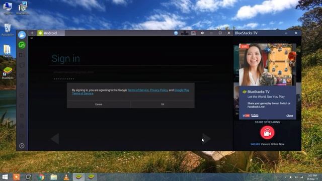The width and height of the screenshot is (322, 181).
Task: Open the help question mark icon
Action: tap(22, 146)
